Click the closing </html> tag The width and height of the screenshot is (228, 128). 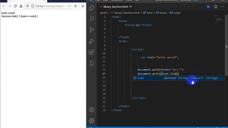pyautogui.click(x=117, y=110)
